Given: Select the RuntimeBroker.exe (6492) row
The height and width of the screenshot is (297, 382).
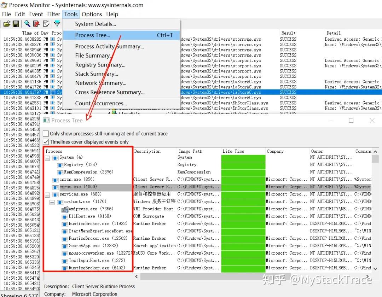Looking at the screenshot, I should pos(208,268).
